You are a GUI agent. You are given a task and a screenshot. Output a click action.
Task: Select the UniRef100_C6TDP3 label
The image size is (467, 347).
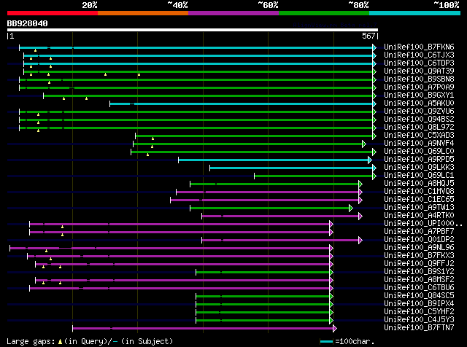[419, 63]
